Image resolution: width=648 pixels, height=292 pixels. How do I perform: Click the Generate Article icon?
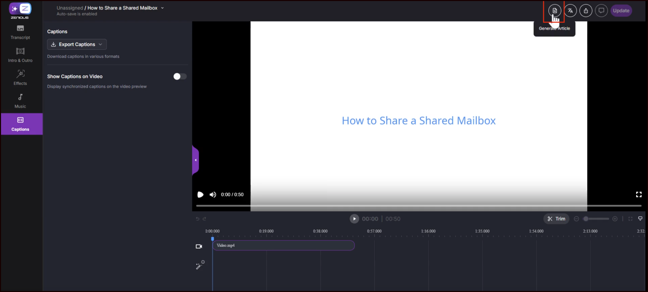[x=554, y=11]
